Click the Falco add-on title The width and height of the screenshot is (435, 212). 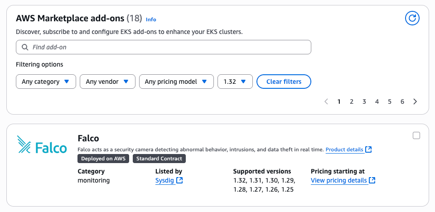88,138
